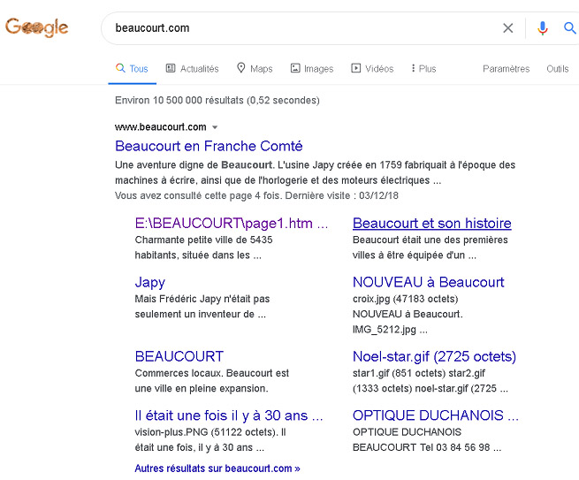Click the snippet Commerces locaux. Beaucourt est
This screenshot has height=480, width=579.
coord(211,381)
